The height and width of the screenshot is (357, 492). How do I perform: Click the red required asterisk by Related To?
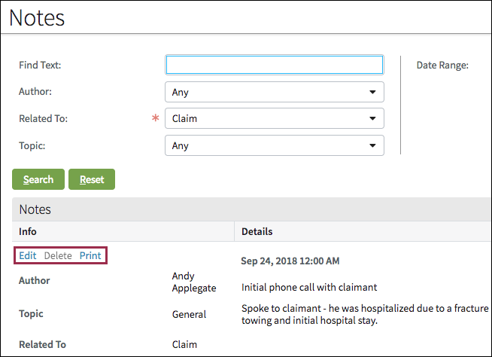coord(156,119)
